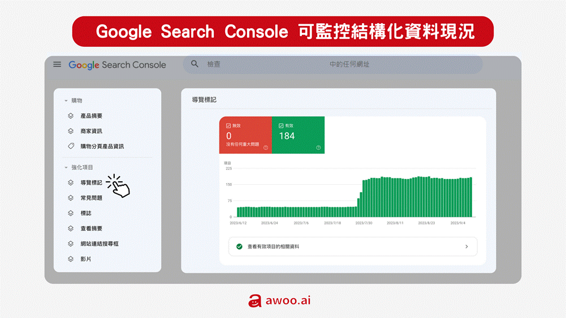Click the 2023/7/30 date axis label
The image size is (566, 318).
[364, 223]
